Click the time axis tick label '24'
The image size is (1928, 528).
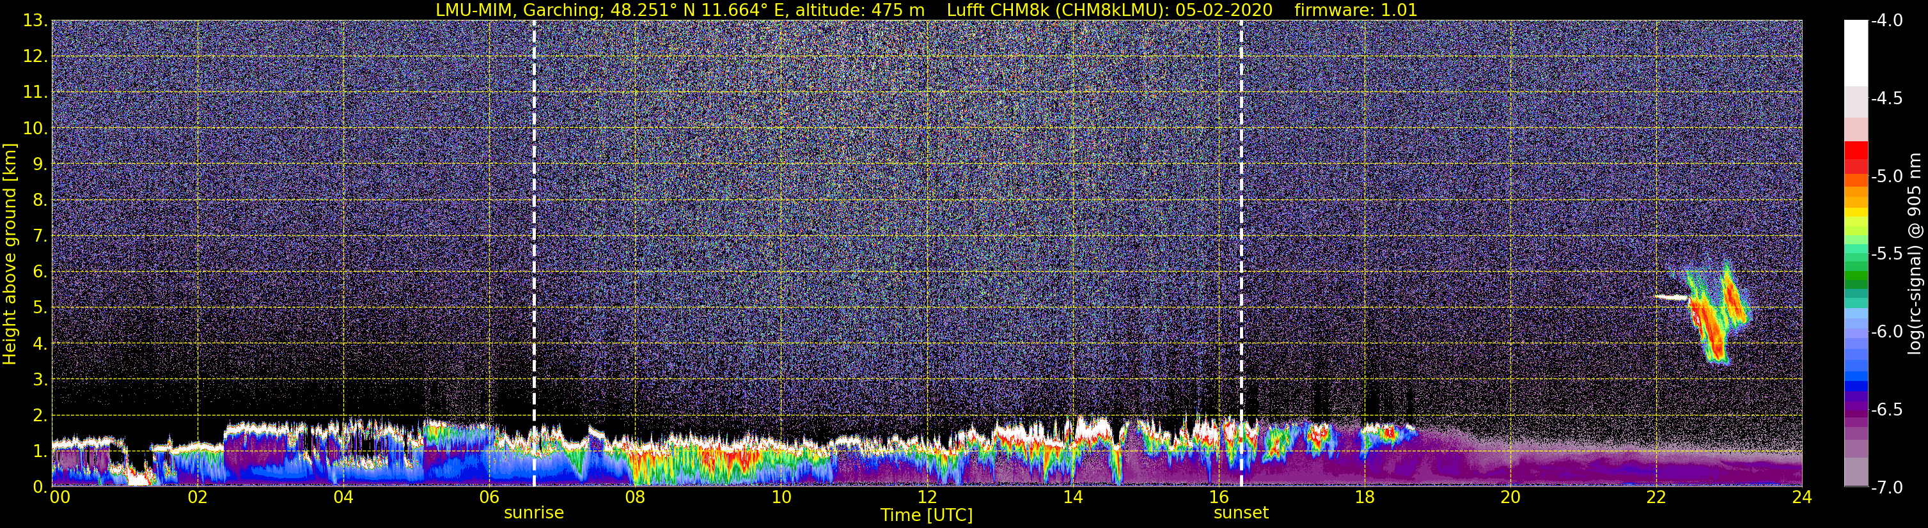(1801, 497)
